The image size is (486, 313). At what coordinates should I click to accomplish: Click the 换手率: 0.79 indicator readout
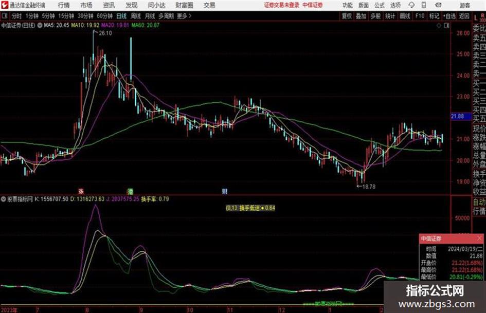(x=155, y=199)
